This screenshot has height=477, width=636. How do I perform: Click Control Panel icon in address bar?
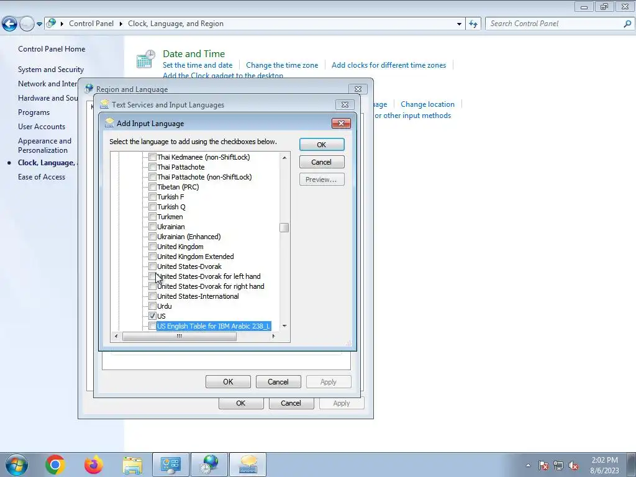51,24
